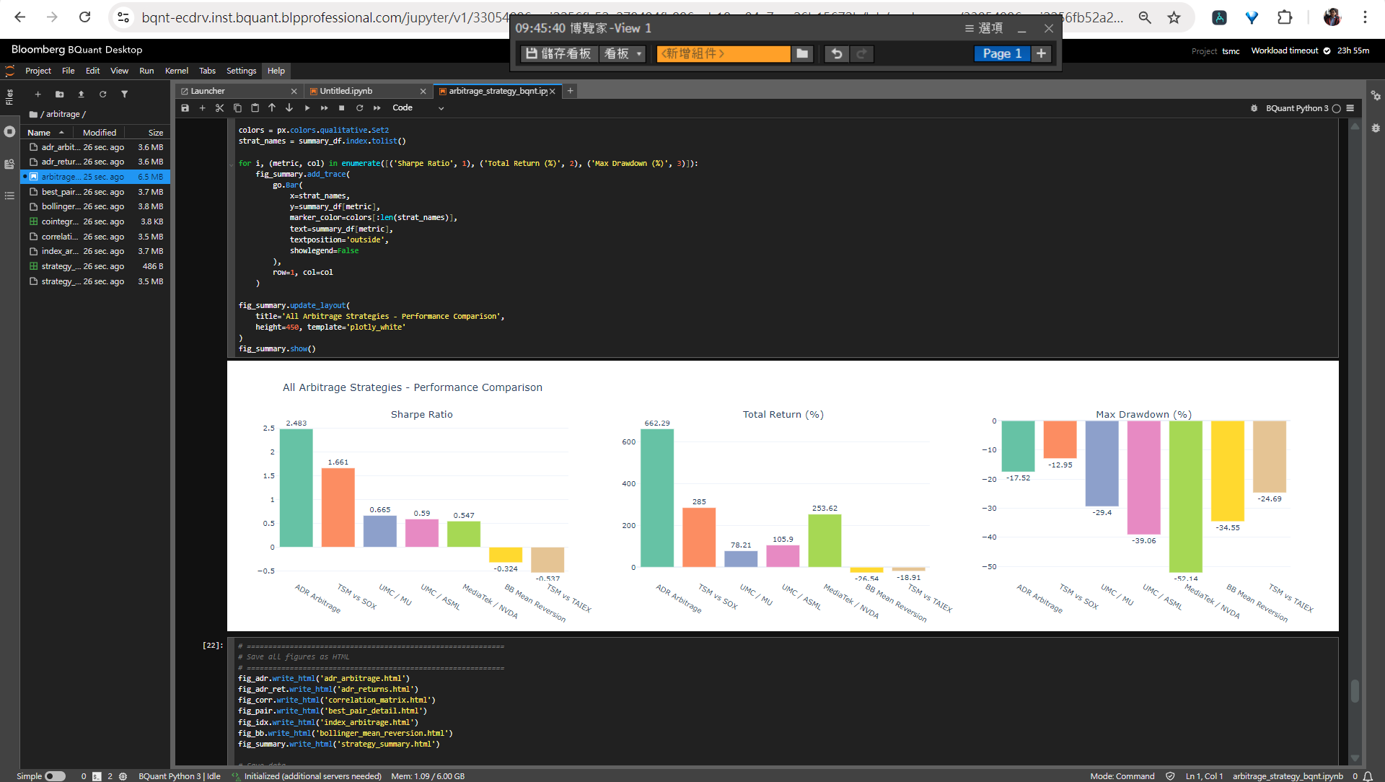This screenshot has height=782, width=1385.
Task: Create new folder in file browser
Action: 59,95
